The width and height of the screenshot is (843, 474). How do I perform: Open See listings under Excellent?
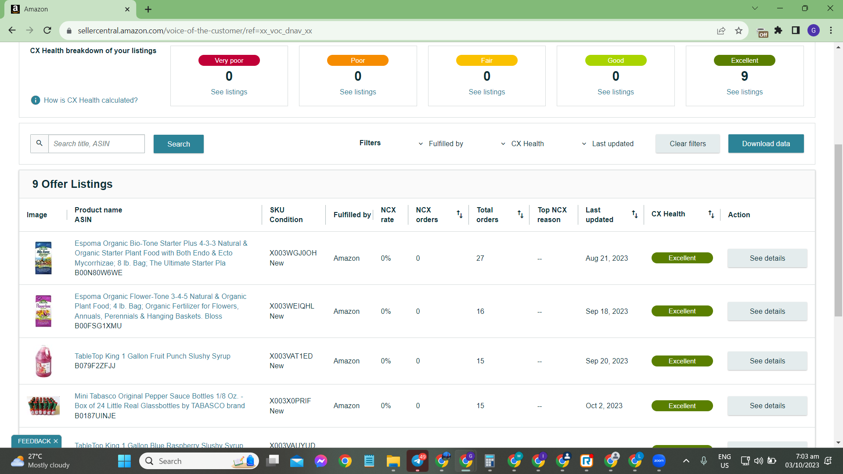(x=745, y=92)
